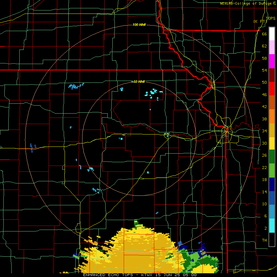Image resolution: width=277 pixels, height=277 pixels.
Task: Click the 'K FT' units label
Action: [x=260, y=21]
